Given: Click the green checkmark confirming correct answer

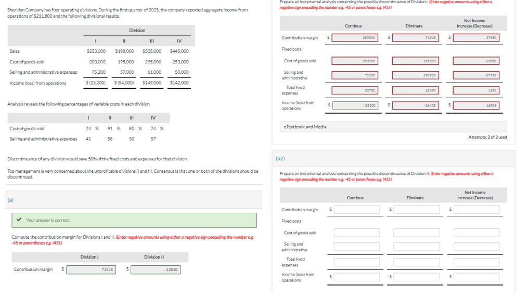Looking at the screenshot, I should point(19,221).
